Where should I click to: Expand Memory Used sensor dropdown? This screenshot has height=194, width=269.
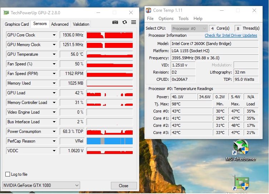tap(54, 83)
